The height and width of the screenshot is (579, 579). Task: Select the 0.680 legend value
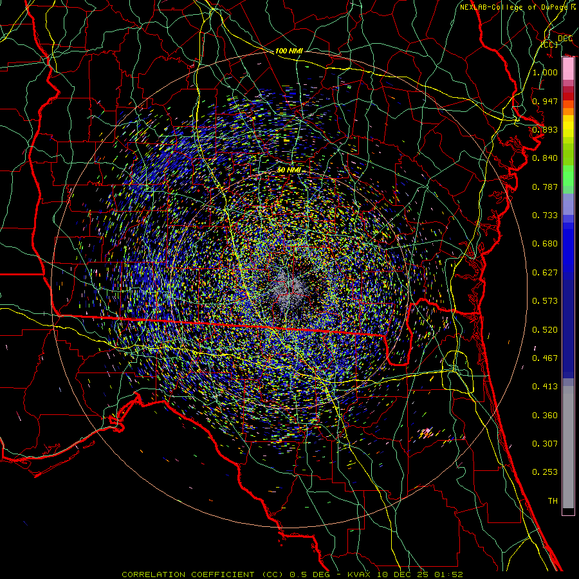tap(545, 244)
